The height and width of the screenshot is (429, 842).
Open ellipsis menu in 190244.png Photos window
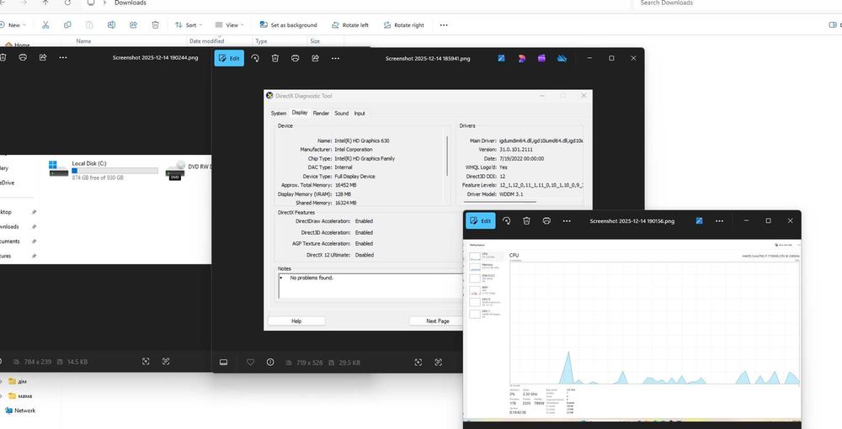[63, 57]
